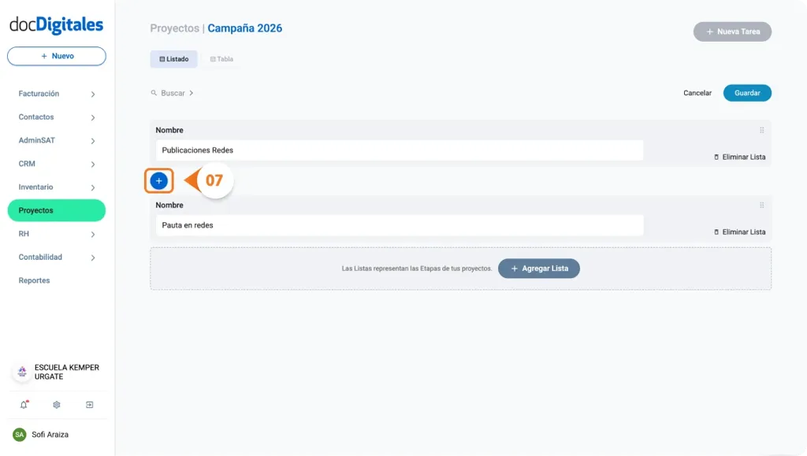Click Guardar to save changes
Image resolution: width=807 pixels, height=456 pixels.
click(746, 92)
